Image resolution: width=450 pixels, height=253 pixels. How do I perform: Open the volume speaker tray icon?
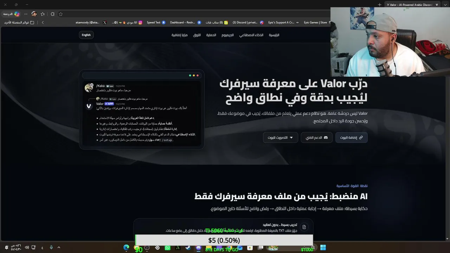(x=27, y=247)
